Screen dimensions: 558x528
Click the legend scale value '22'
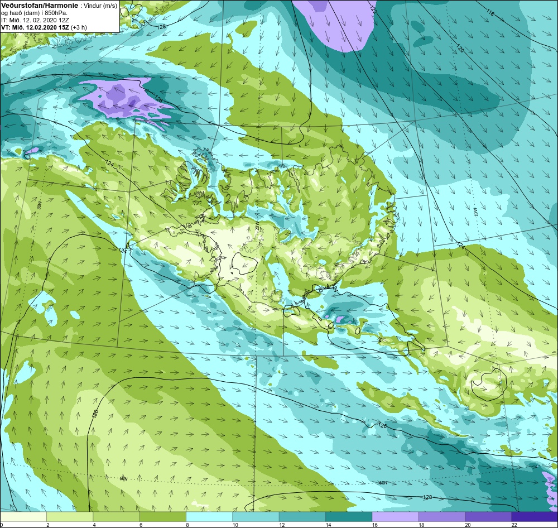click(514, 525)
